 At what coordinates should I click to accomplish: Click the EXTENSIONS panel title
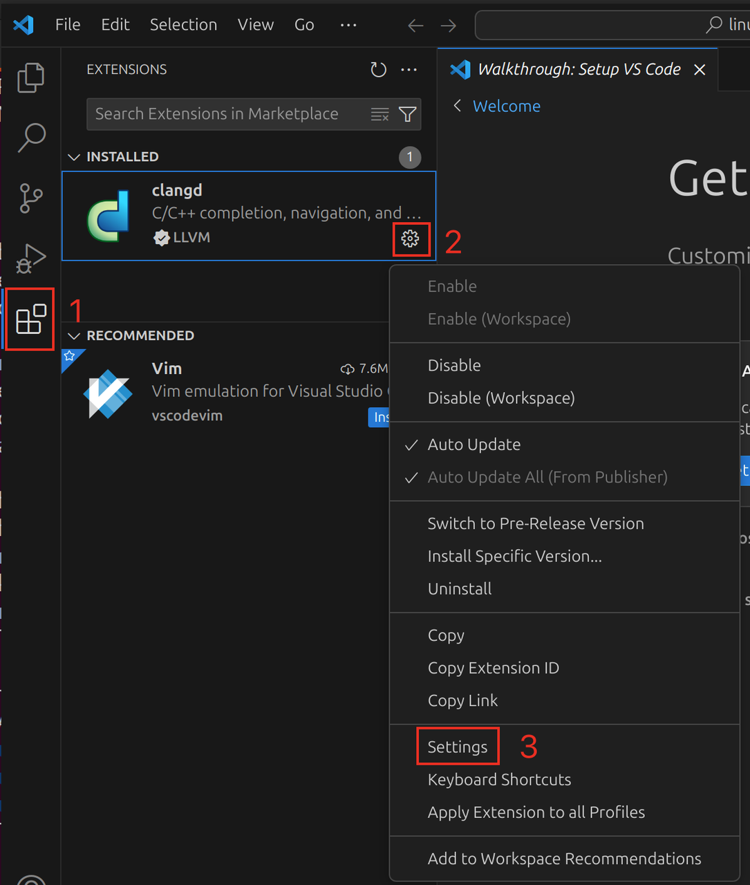coord(126,69)
